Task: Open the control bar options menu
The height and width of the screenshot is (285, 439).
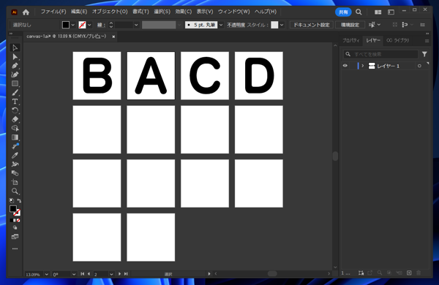Action: [x=422, y=25]
